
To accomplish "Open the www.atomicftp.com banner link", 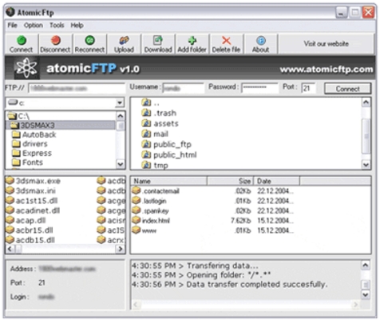I will 327,70.
